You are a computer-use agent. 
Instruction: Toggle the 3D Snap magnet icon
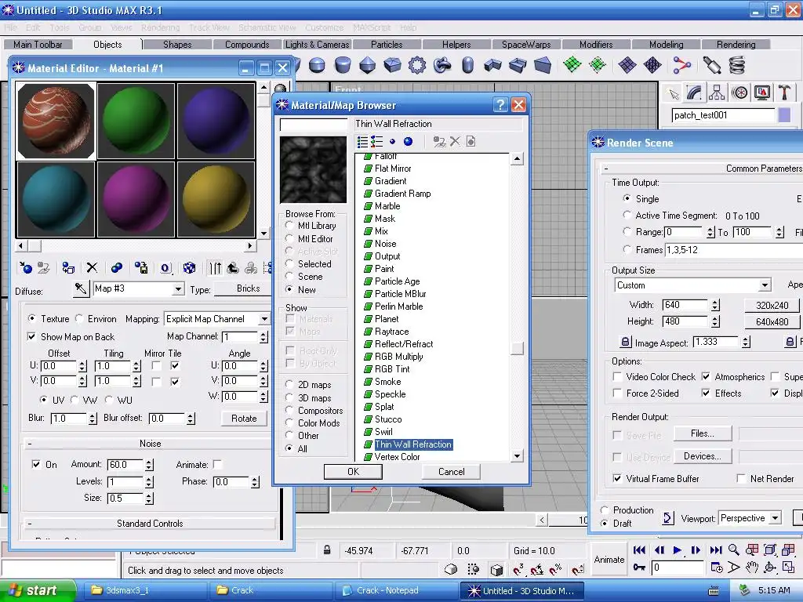(x=518, y=569)
